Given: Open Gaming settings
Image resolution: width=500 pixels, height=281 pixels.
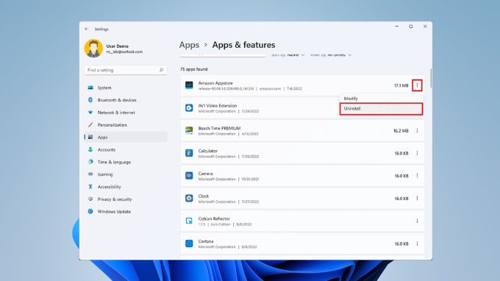Looking at the screenshot, I should point(126,174).
